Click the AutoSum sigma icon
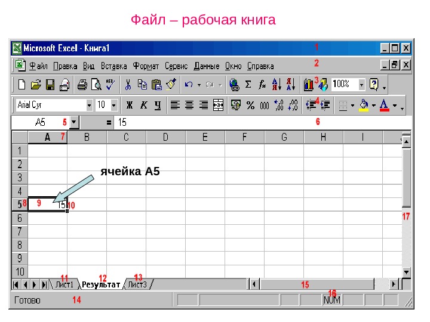 point(248,84)
